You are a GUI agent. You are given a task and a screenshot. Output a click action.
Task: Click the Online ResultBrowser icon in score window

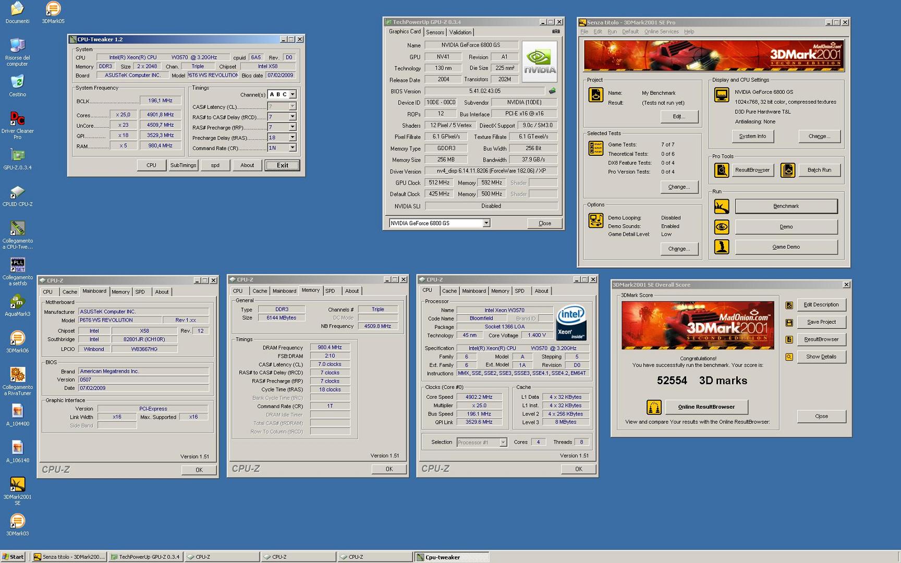654,407
